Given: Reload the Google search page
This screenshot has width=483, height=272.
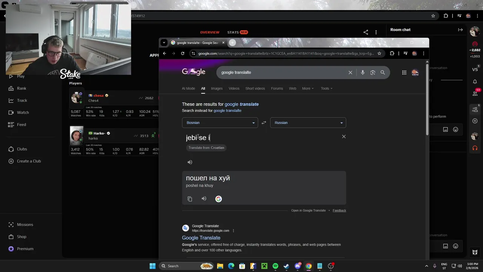Looking at the screenshot, I should [183, 53].
